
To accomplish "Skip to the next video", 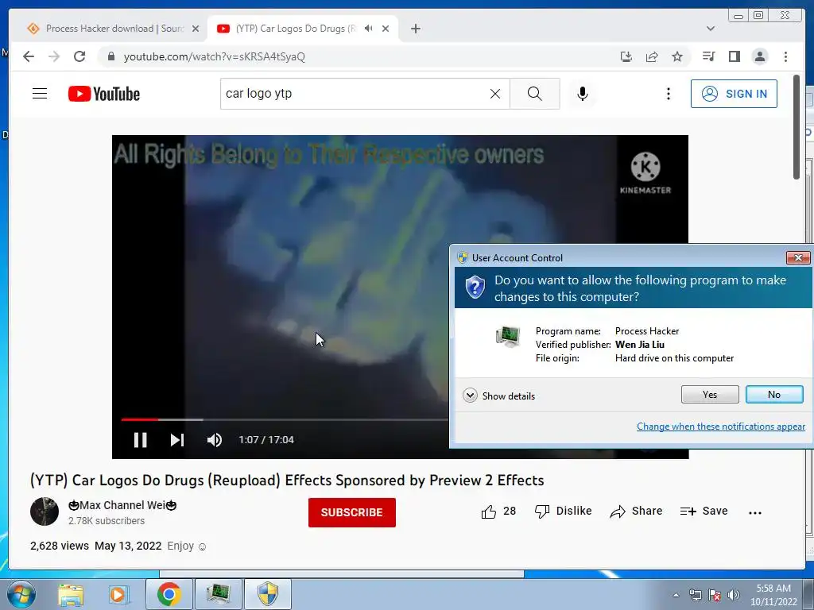I will pyautogui.click(x=177, y=440).
